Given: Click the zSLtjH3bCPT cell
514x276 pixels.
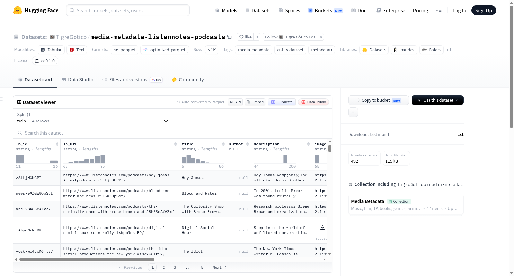Looking at the screenshot, I should pyautogui.click(x=37, y=178).
